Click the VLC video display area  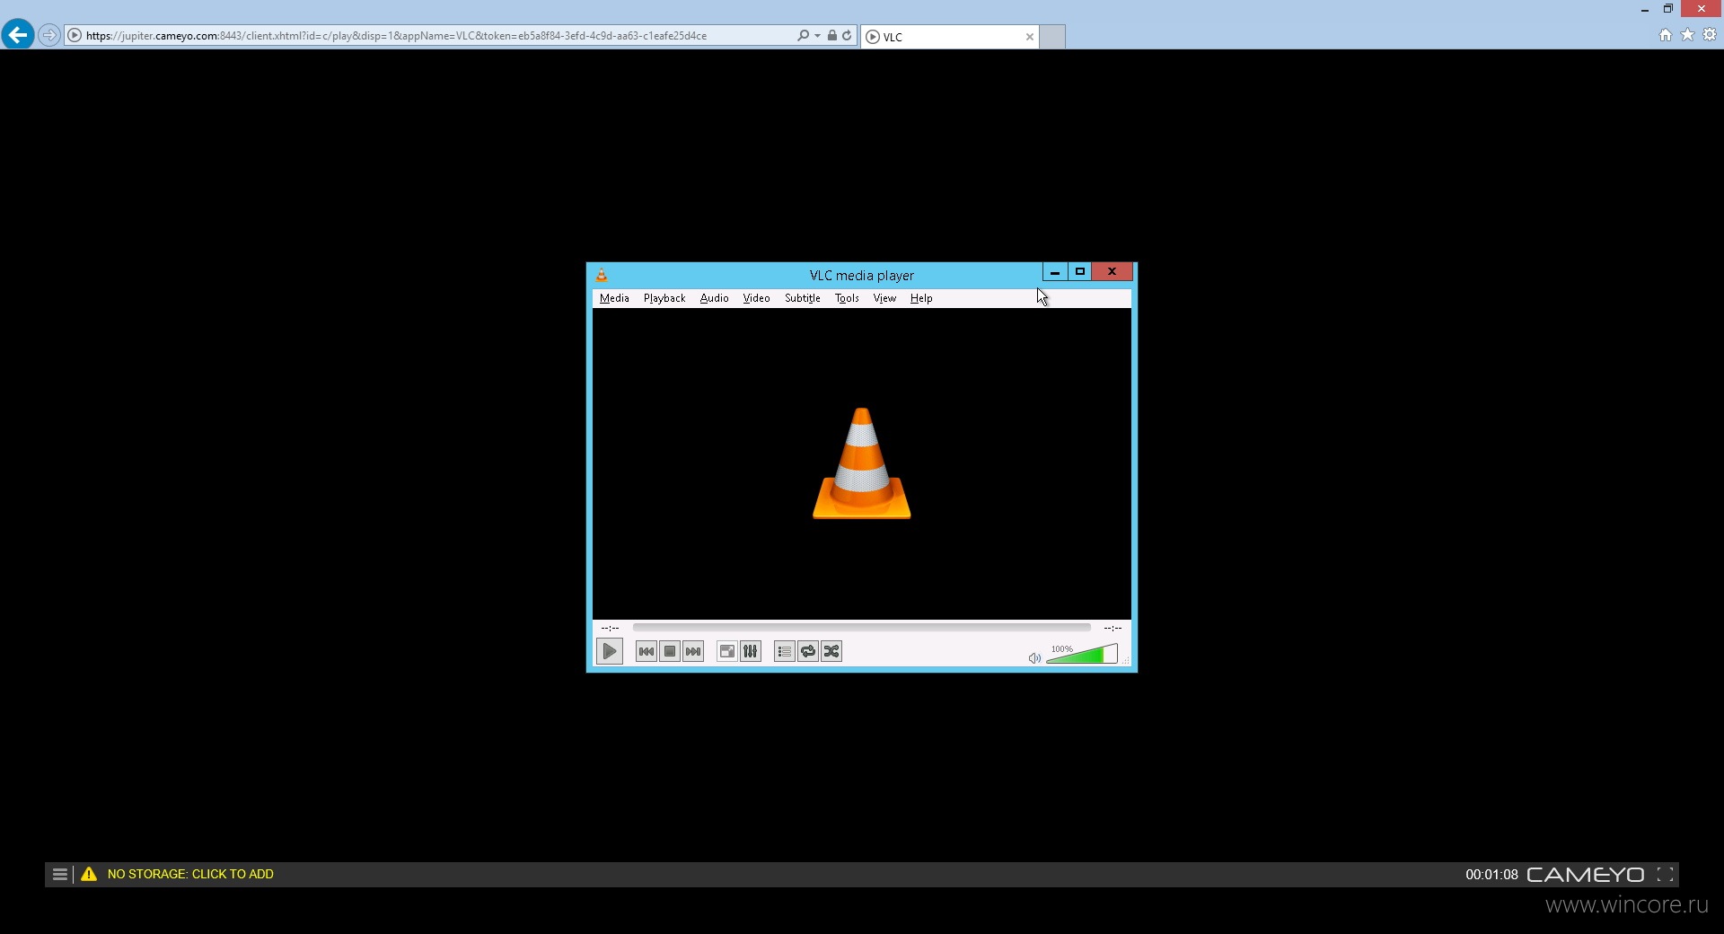click(x=862, y=463)
